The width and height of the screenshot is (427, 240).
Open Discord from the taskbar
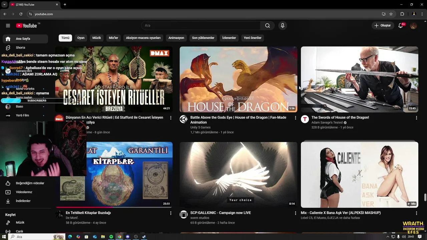coord(127,237)
